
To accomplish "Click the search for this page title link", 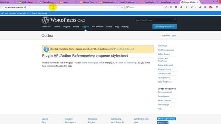I will [92, 63].
